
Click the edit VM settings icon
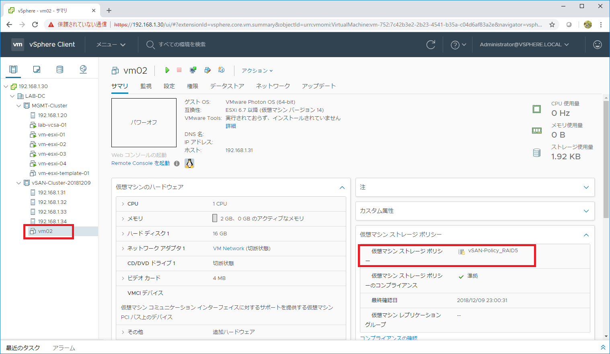207,70
